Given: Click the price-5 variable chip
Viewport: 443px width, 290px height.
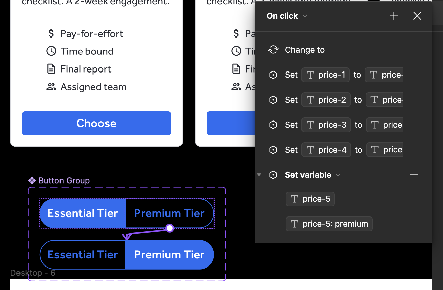Looking at the screenshot, I should pos(310,199).
